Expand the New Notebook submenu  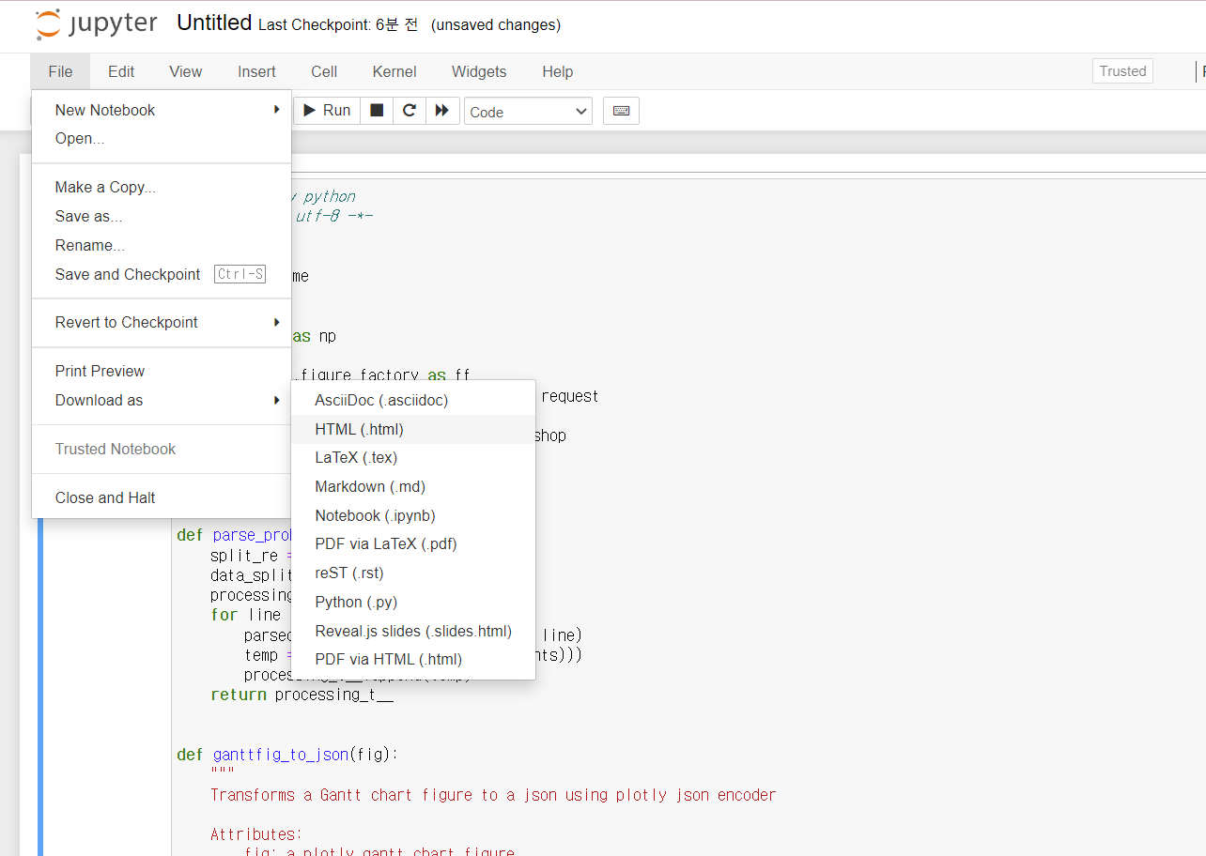[x=162, y=110]
